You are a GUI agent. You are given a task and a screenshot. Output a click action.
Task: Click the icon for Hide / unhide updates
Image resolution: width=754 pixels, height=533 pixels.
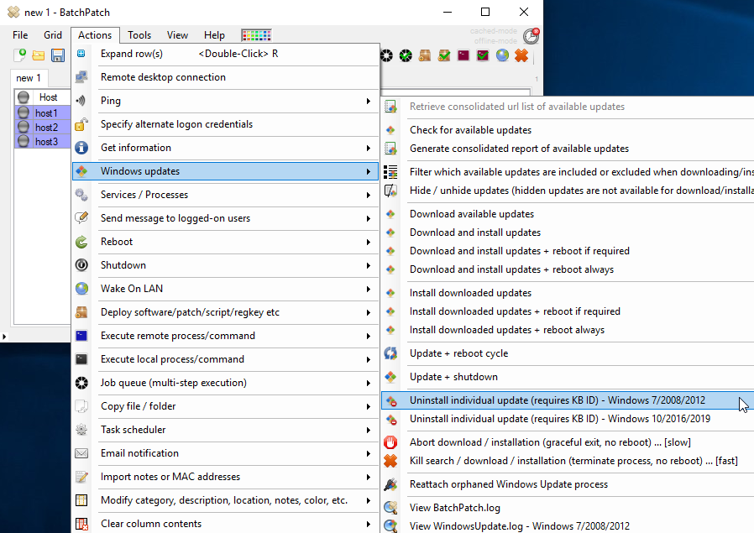click(390, 191)
